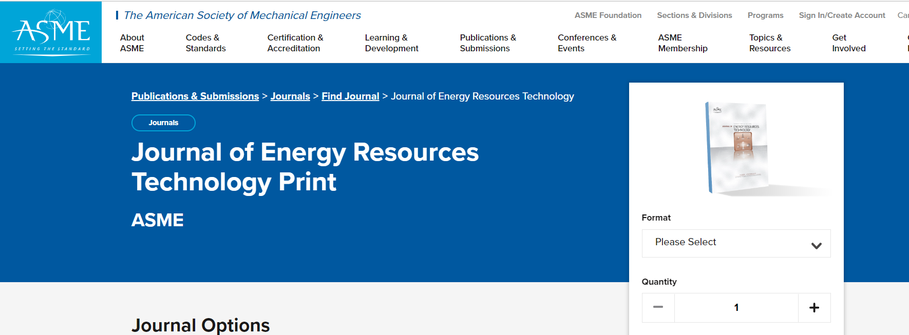Click the Journals breadcrumb link

(x=290, y=96)
